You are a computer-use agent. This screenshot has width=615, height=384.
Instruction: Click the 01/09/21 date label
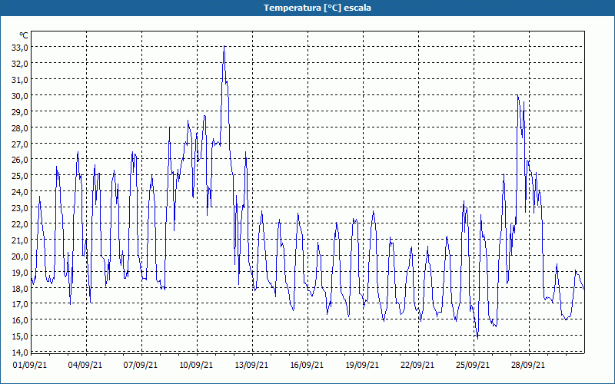pos(32,366)
